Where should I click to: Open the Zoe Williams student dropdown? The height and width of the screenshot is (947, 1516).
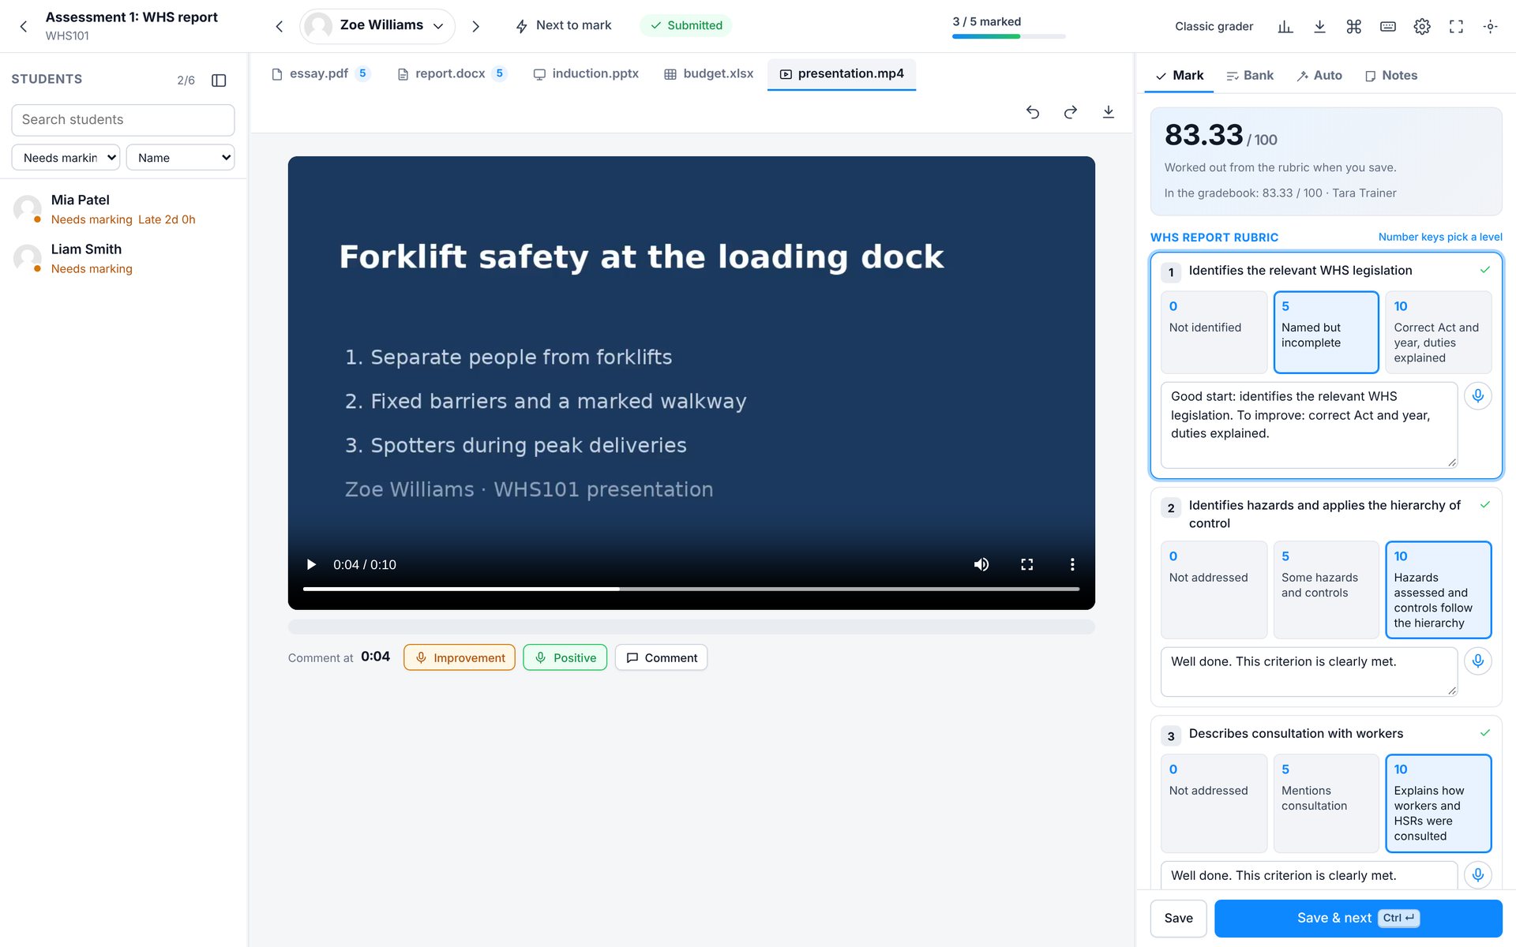(x=377, y=26)
